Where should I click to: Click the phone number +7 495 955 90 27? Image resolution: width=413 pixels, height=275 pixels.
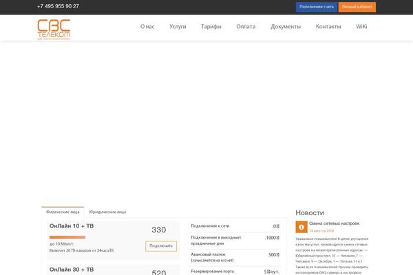click(x=58, y=6)
